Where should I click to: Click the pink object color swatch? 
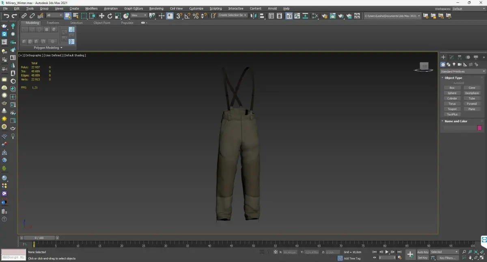(x=479, y=128)
